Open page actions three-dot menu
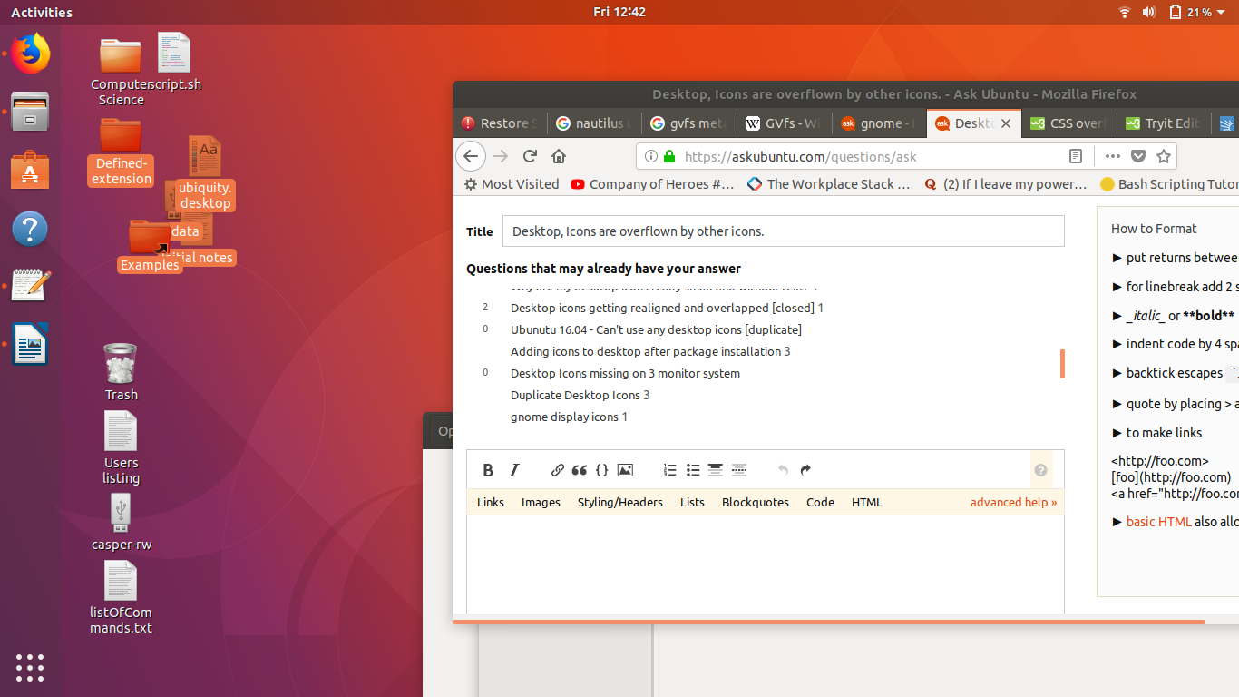This screenshot has width=1239, height=697. (1112, 156)
